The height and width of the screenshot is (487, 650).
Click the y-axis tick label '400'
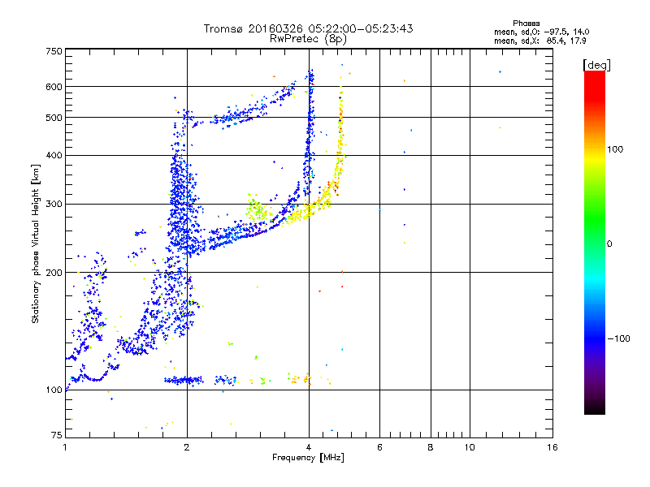pyautogui.click(x=54, y=155)
